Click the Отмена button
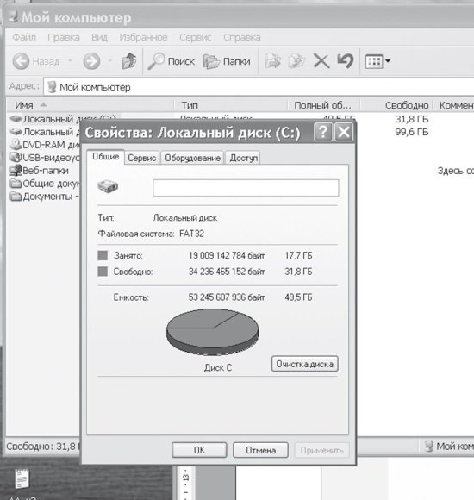 point(261,450)
